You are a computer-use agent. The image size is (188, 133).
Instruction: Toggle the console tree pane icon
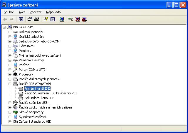click(21, 19)
